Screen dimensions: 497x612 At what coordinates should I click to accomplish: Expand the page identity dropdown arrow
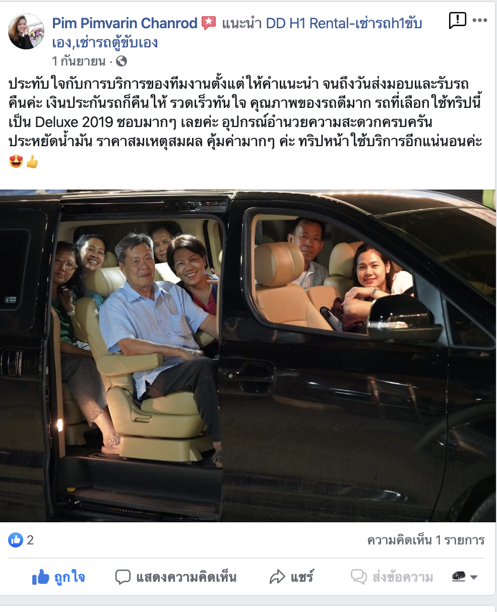[474, 578]
